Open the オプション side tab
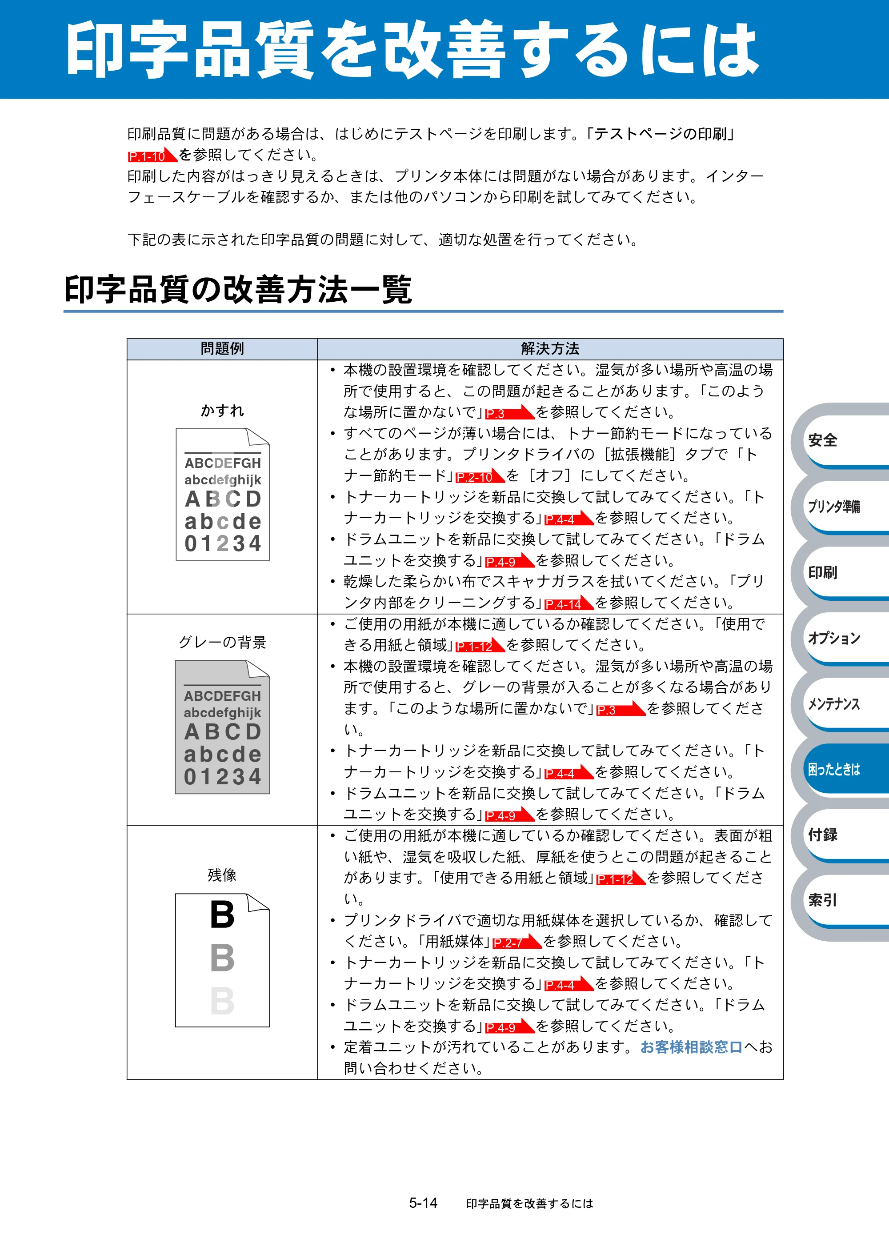889x1258 pixels. pos(846,637)
